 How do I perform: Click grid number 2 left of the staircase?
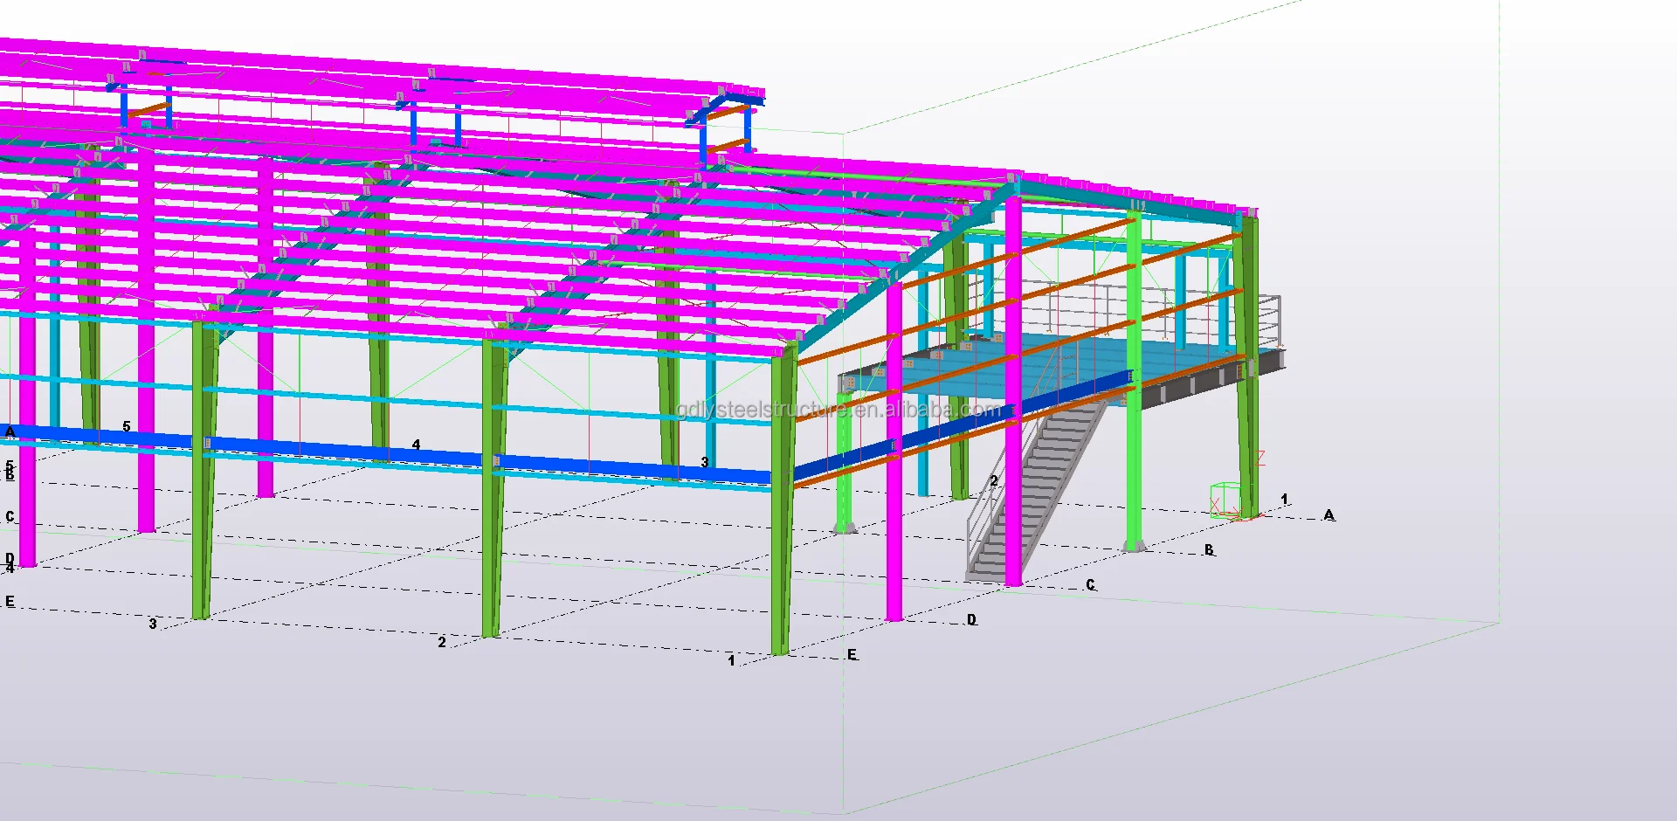(994, 480)
